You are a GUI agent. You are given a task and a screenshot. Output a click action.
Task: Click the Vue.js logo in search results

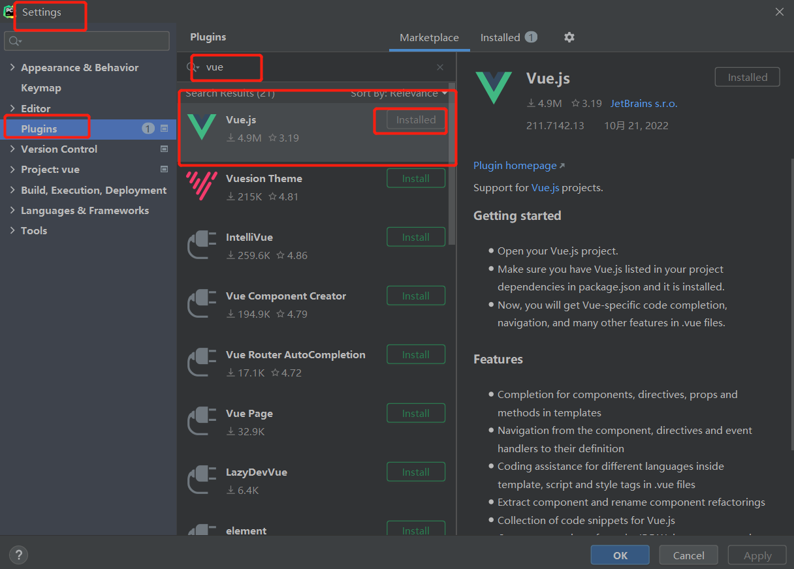click(x=201, y=127)
